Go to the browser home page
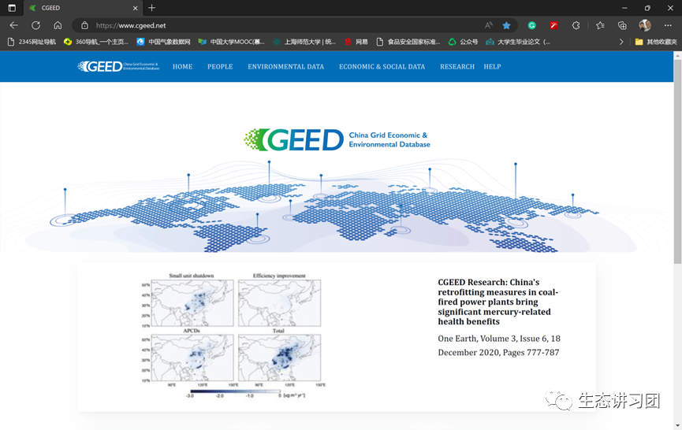Viewport: 682px width, 430px height. pyautogui.click(x=58, y=25)
